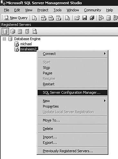
Task: Switch to SQL Server Mobile icon
Action: pyautogui.click(x=27, y=31)
